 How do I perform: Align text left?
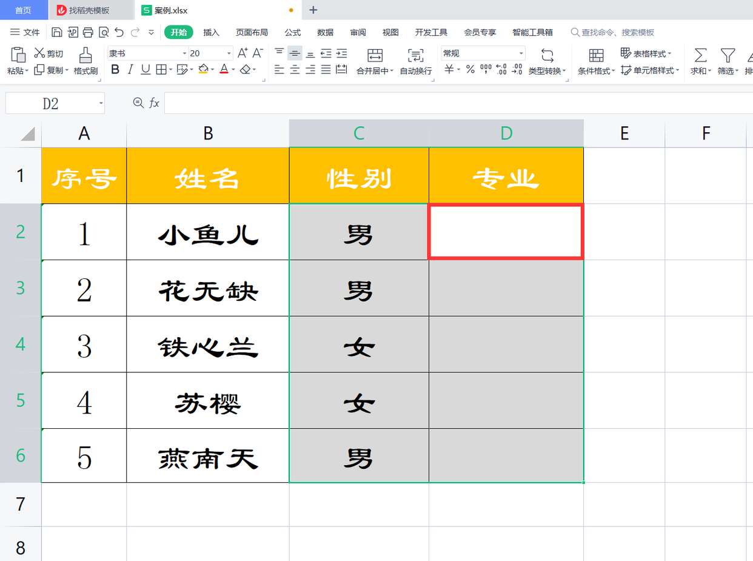279,70
